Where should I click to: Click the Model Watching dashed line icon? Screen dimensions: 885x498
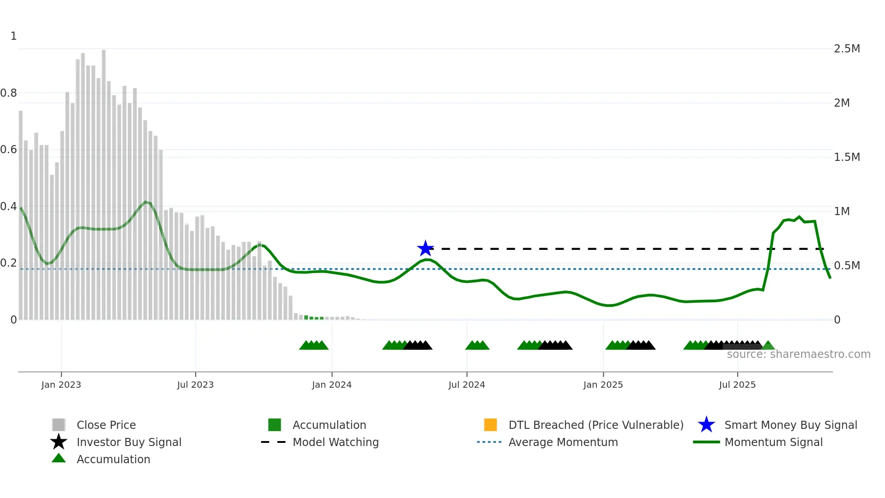coord(274,442)
